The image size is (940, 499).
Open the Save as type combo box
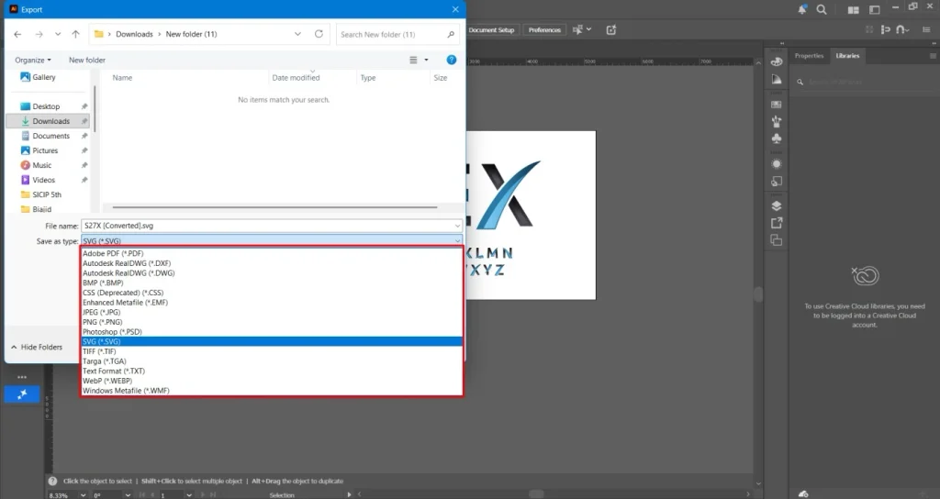[272, 241]
